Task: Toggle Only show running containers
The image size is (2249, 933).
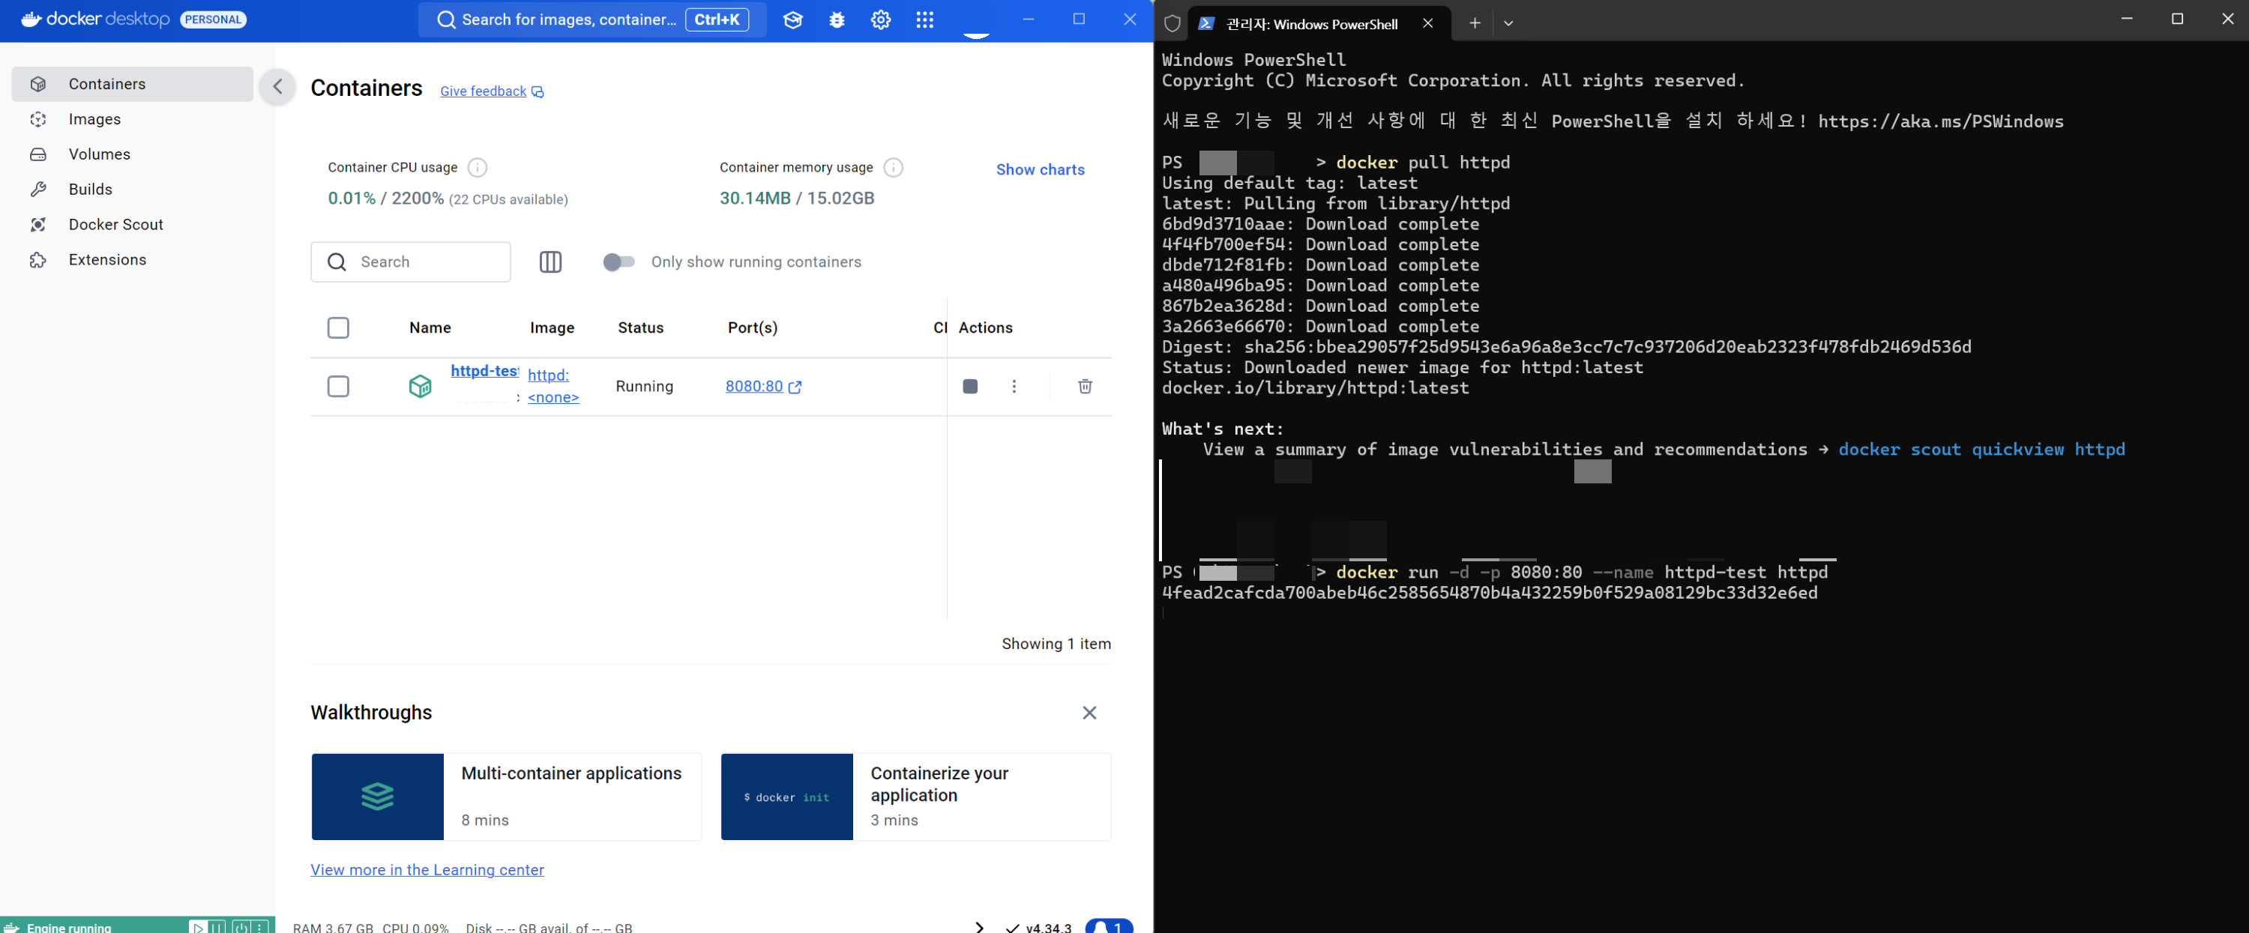Action: point(618,262)
